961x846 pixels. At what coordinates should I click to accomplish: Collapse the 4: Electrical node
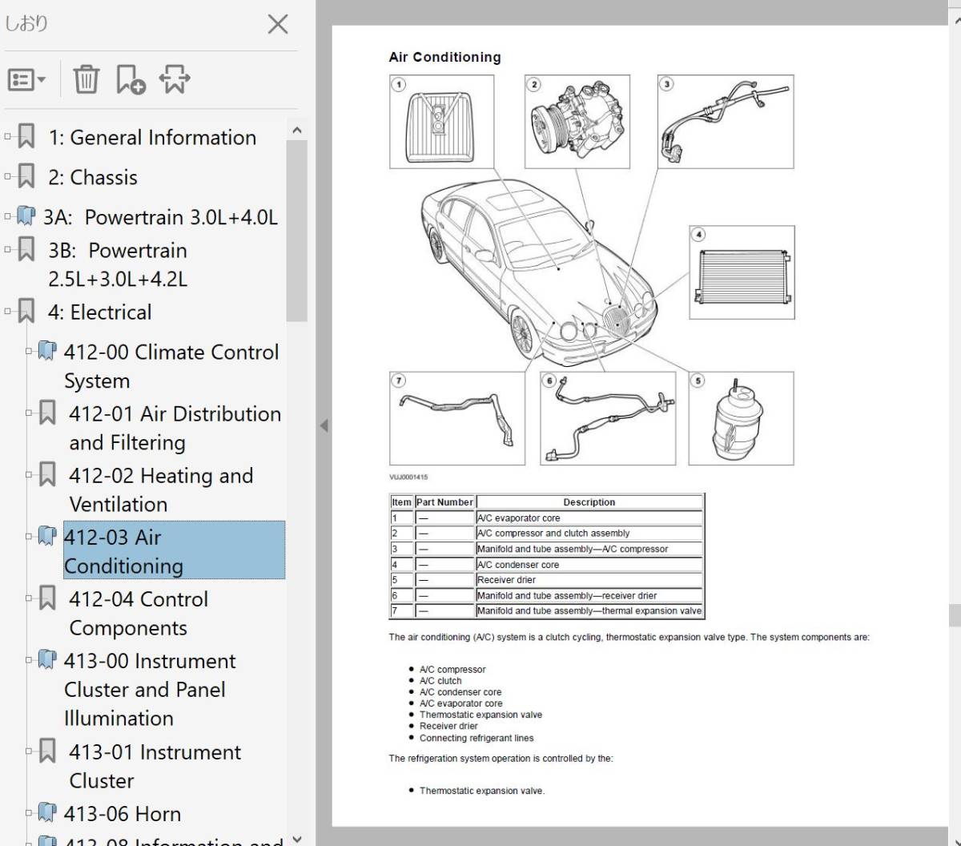pyautogui.click(x=8, y=312)
